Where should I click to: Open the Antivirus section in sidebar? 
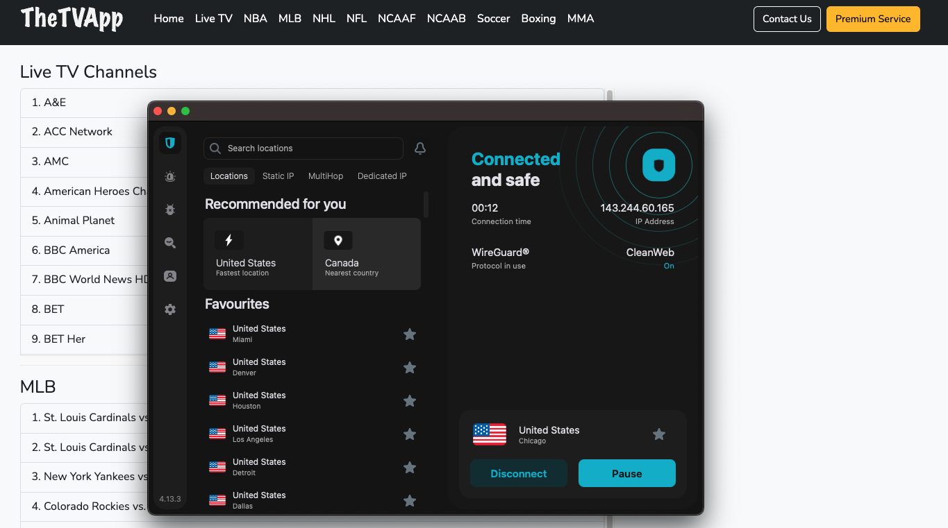[x=169, y=210]
